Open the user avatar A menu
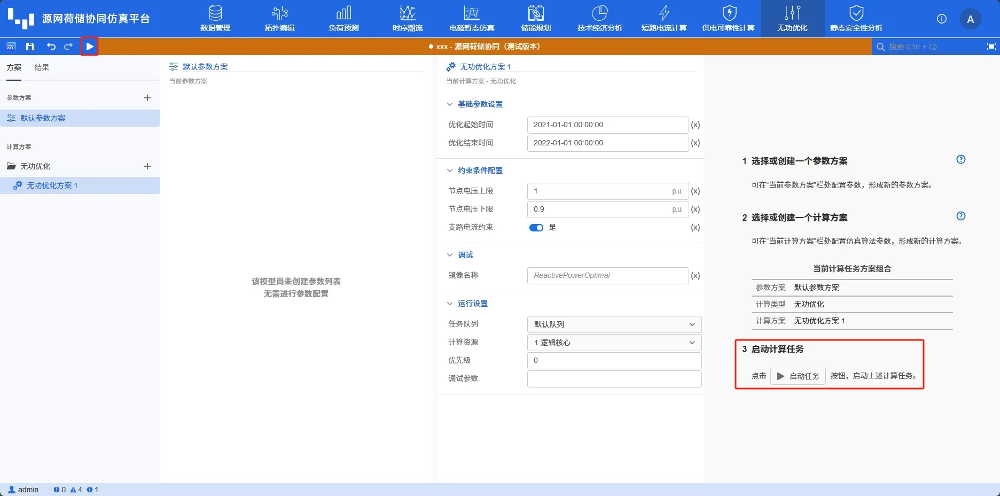The height and width of the screenshot is (496, 1000). [x=971, y=19]
